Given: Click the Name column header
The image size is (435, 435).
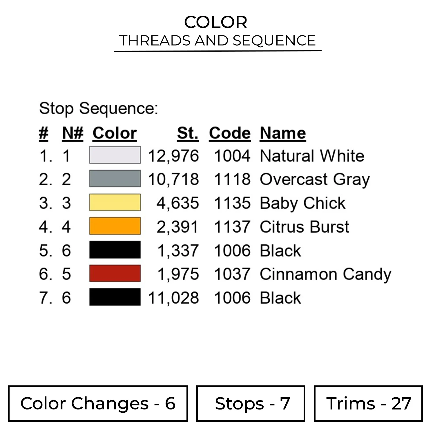Looking at the screenshot, I should [x=283, y=133].
